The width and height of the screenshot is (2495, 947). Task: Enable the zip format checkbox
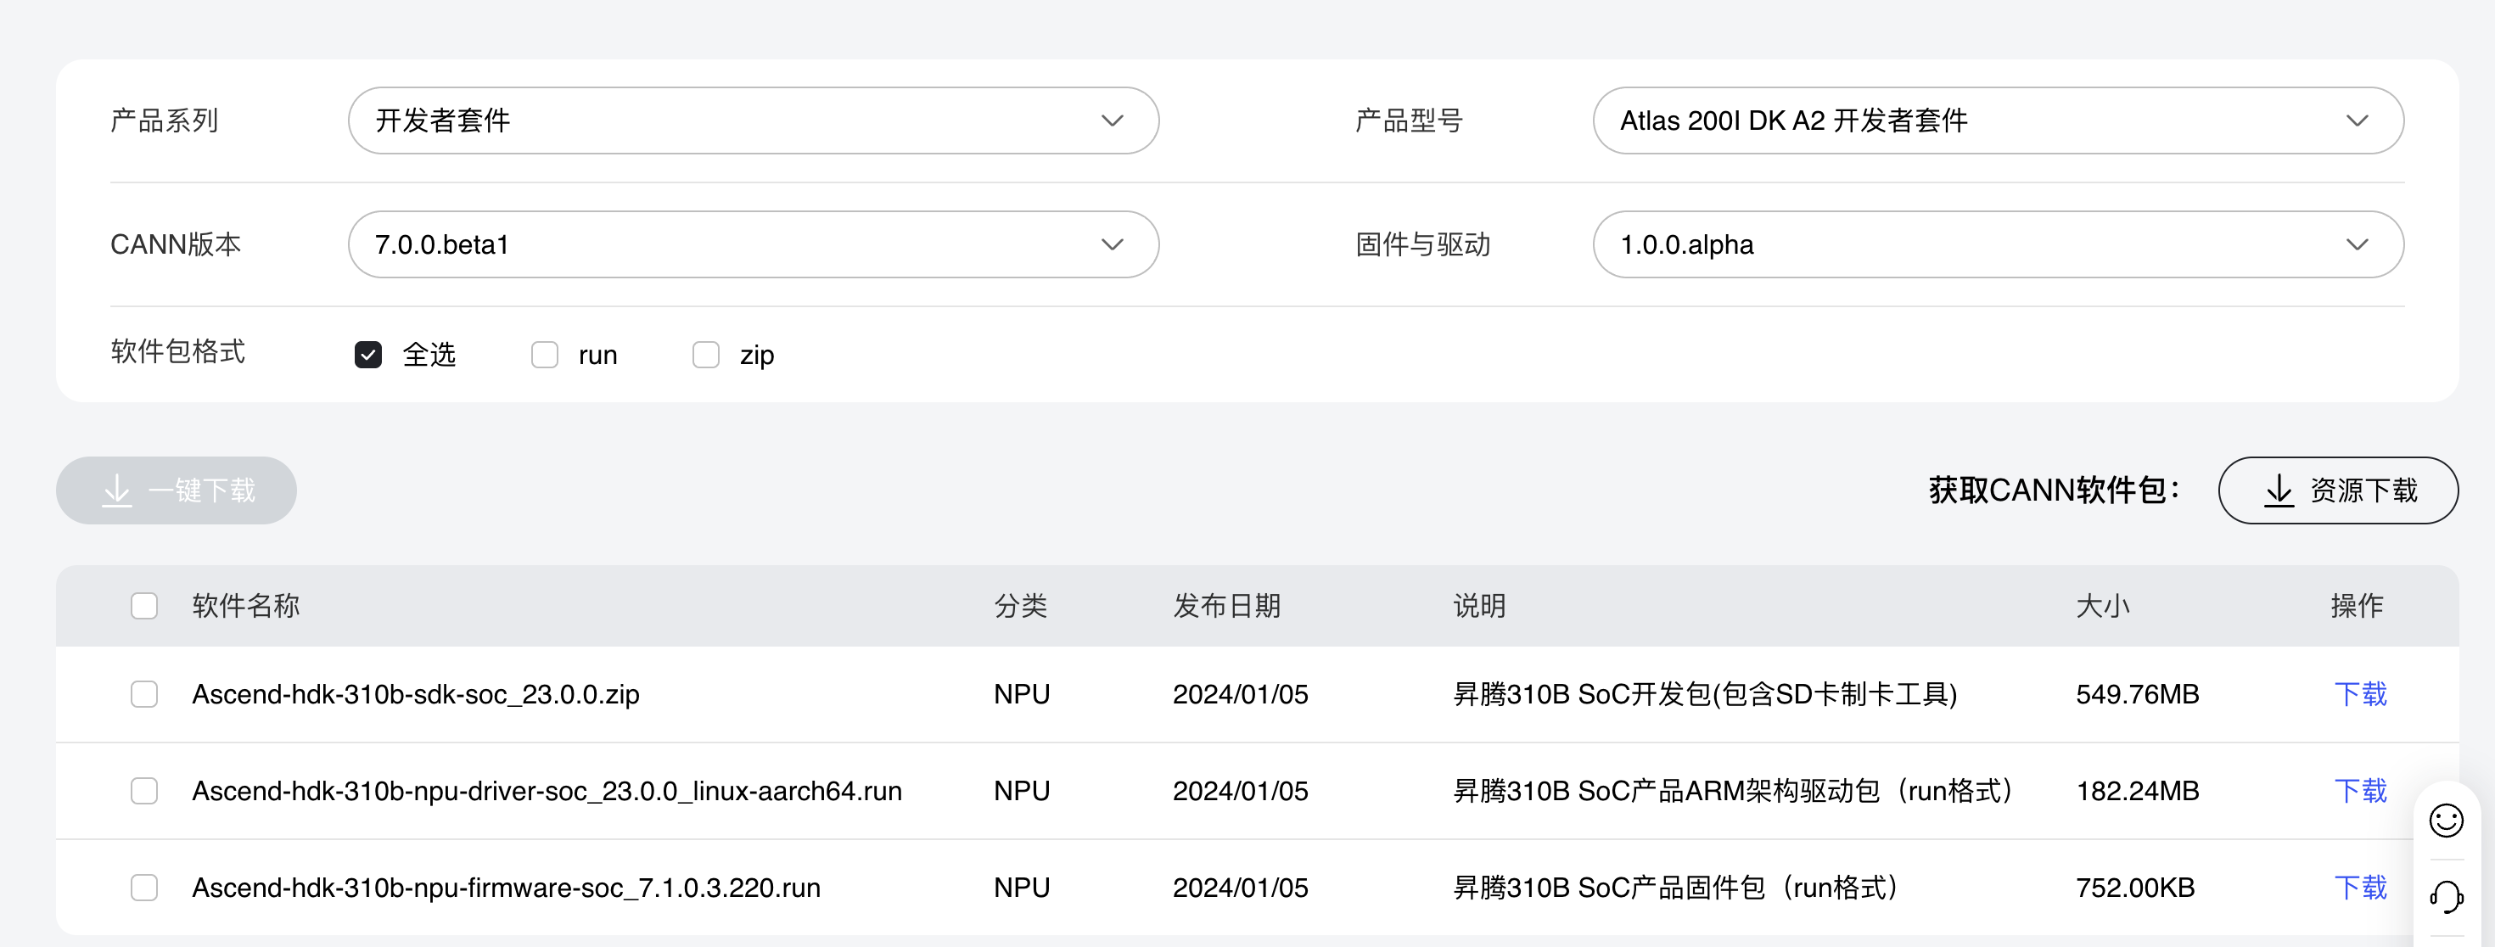[x=706, y=355]
